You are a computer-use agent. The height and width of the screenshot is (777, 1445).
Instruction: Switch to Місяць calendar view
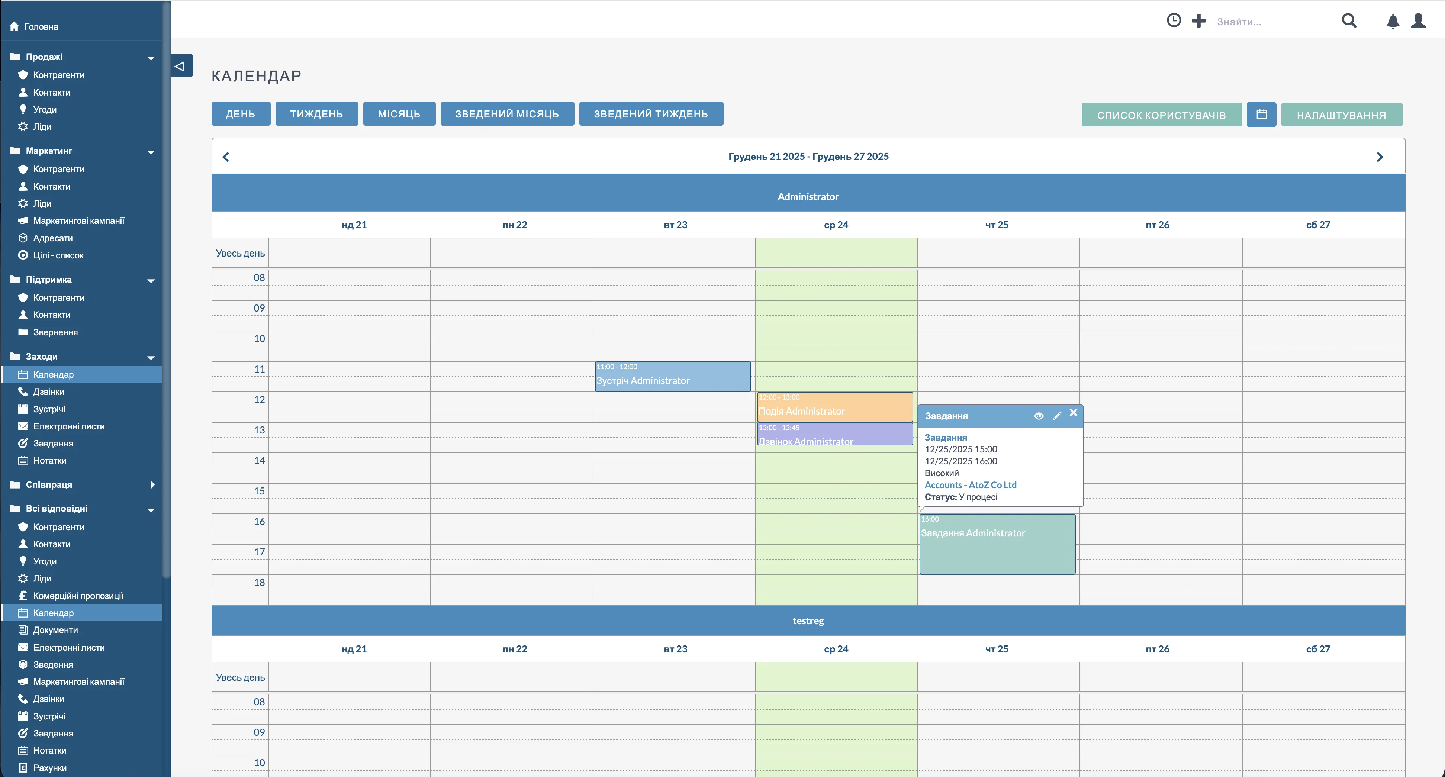coord(399,114)
